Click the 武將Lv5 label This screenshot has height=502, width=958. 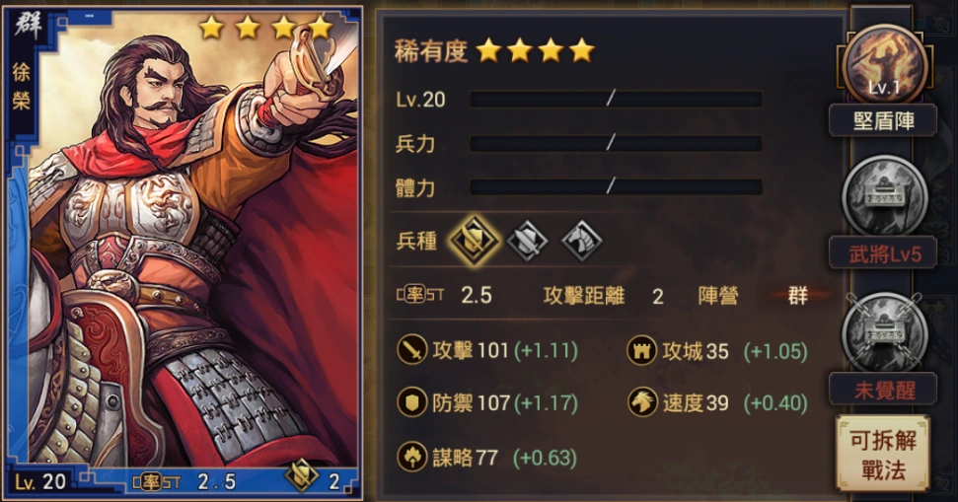tap(883, 253)
